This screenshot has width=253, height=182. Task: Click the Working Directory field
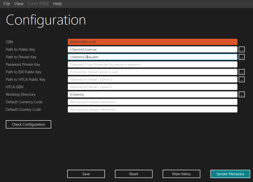(x=153, y=94)
